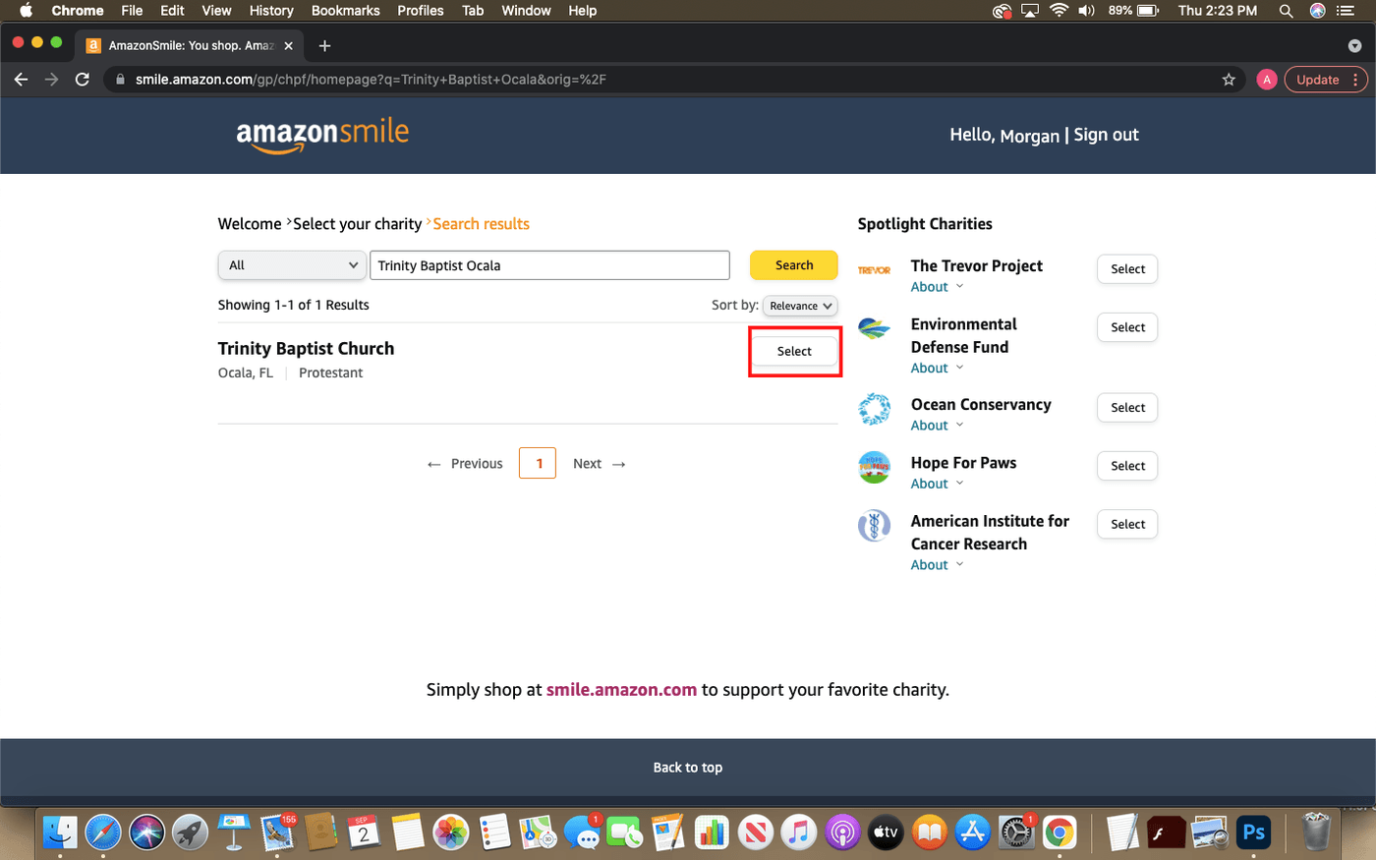Expand About for The Trevor Project

937,287
